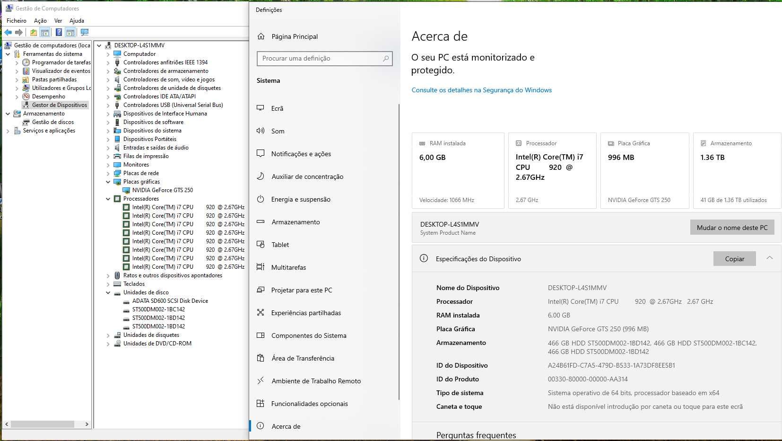
Task: Open the Som sound settings icon
Action: tap(261, 131)
